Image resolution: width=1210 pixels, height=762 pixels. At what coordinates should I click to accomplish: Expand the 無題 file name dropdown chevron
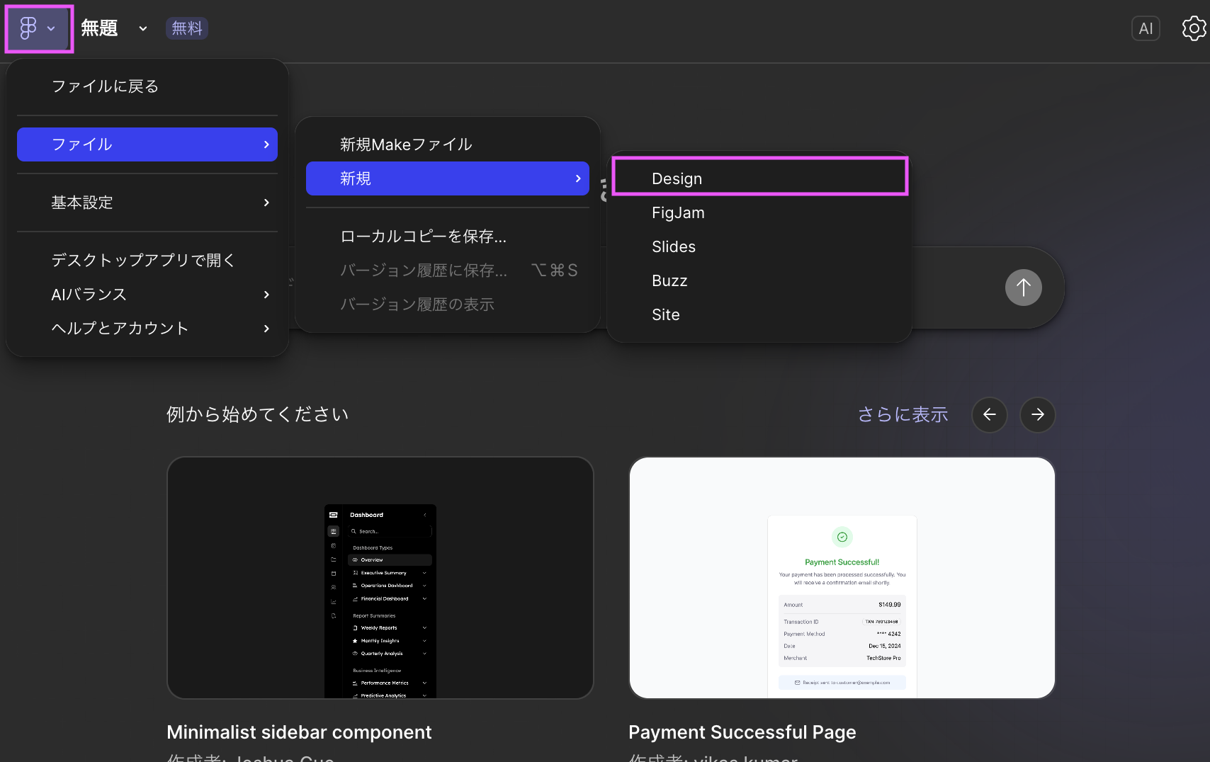point(143,28)
